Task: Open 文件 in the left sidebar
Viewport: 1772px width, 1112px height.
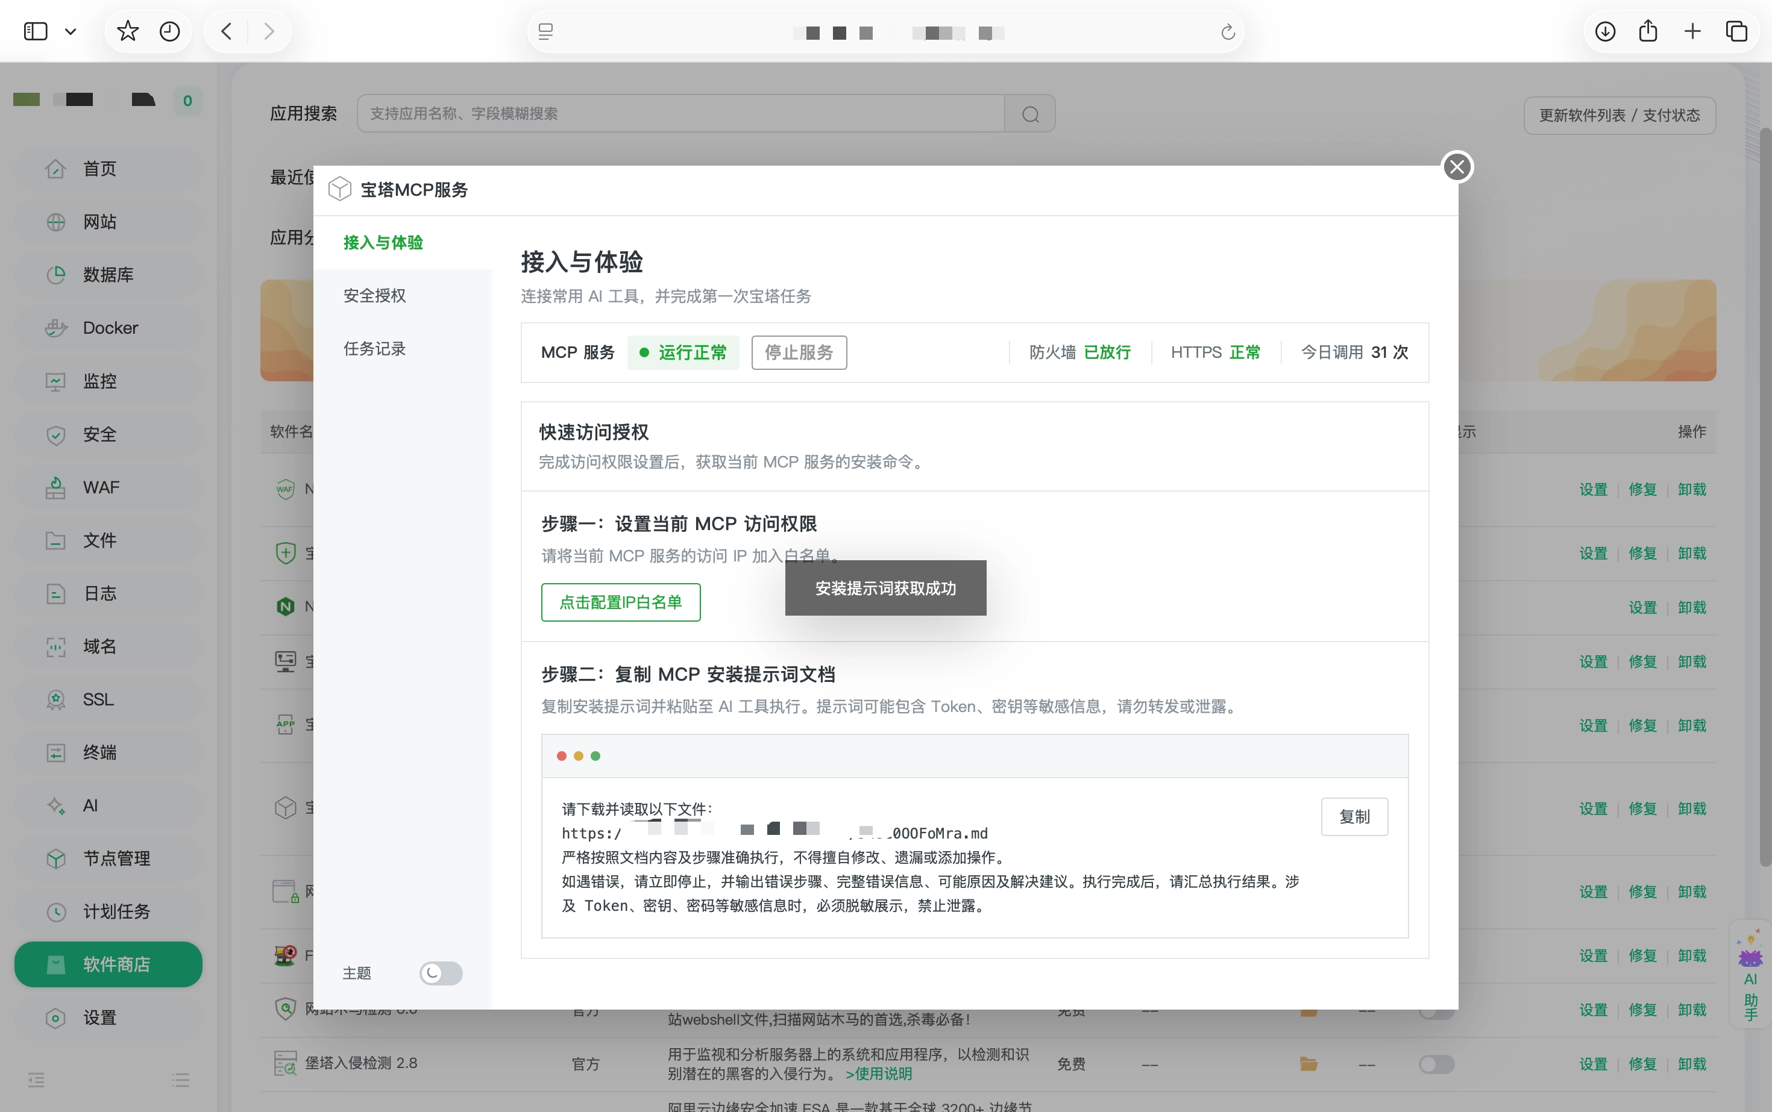Action: click(108, 540)
